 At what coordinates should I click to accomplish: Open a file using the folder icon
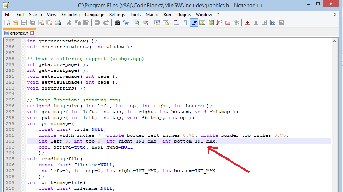click(x=15, y=22)
